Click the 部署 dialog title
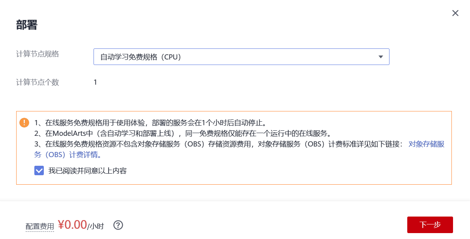This screenshot has height=239, width=470. [x=26, y=25]
